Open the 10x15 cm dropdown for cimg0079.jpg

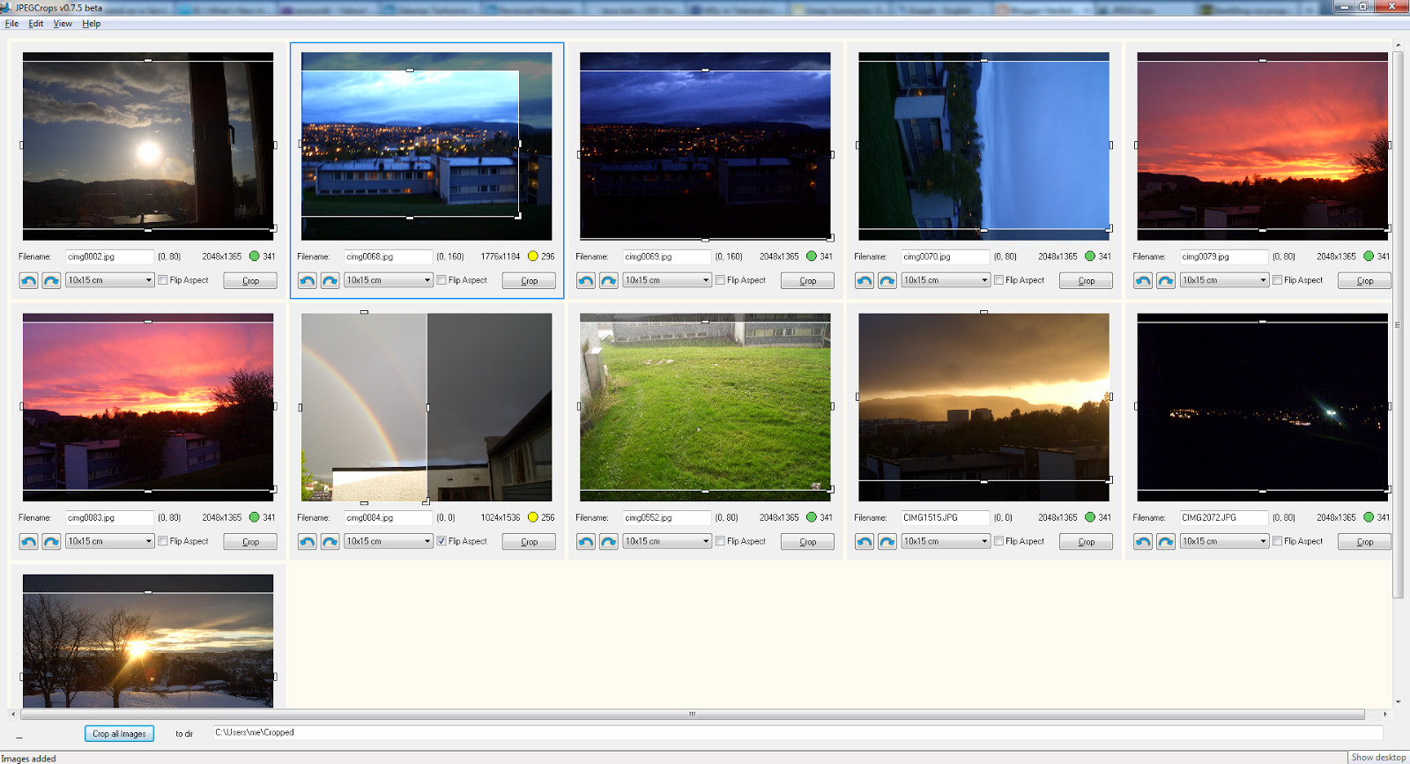pos(1224,280)
